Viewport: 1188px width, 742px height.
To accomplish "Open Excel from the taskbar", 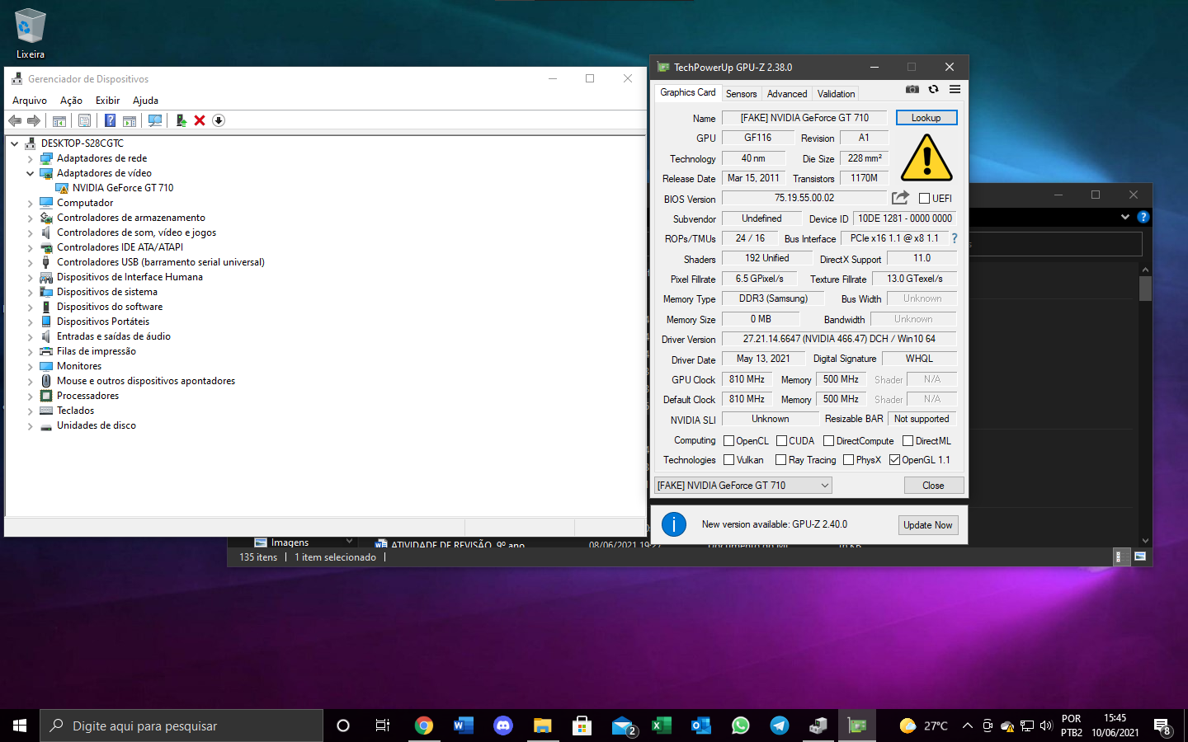I will coord(661,726).
